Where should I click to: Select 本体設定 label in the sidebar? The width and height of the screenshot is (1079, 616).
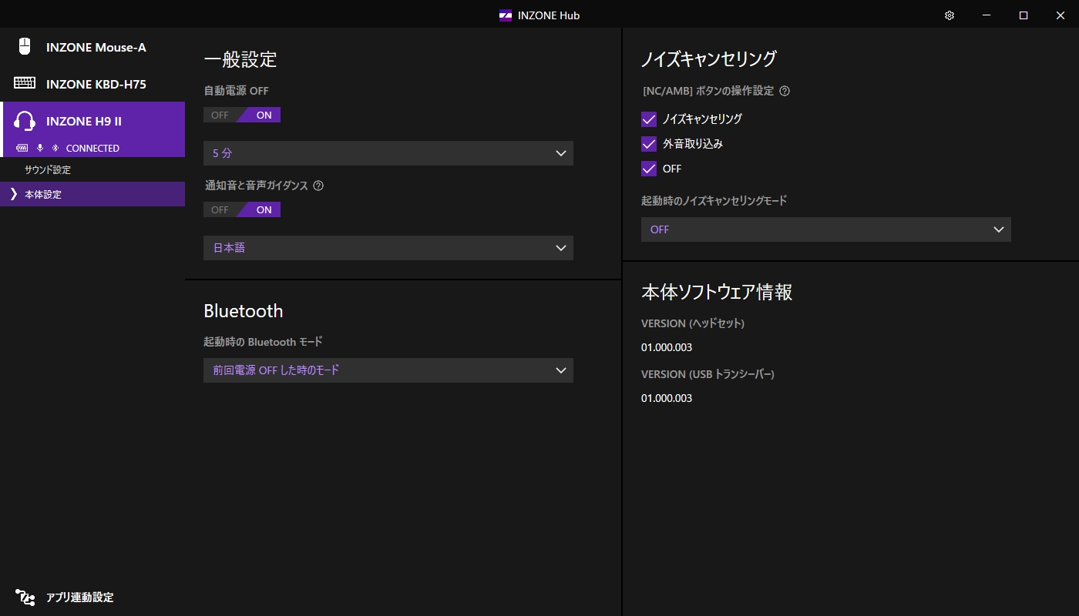click(43, 195)
